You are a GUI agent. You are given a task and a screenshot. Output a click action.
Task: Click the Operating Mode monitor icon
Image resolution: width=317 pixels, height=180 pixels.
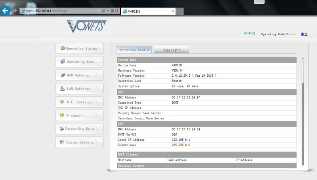[63, 62]
